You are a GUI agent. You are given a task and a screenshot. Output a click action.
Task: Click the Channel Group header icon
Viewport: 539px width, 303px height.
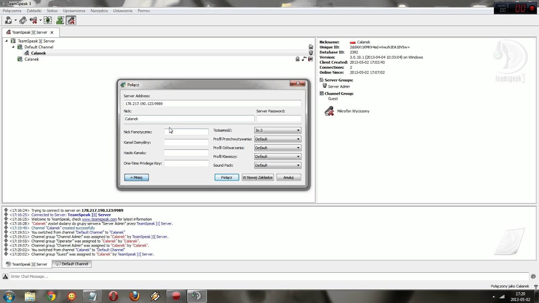coord(322,93)
